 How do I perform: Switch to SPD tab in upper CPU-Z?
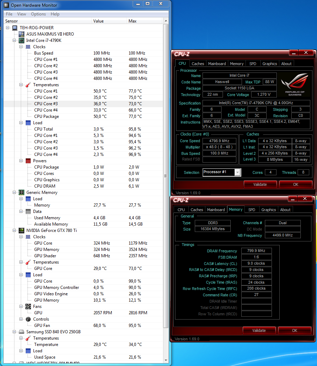click(x=253, y=64)
